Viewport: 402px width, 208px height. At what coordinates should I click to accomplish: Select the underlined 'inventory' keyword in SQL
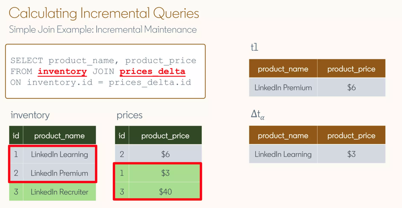point(62,71)
